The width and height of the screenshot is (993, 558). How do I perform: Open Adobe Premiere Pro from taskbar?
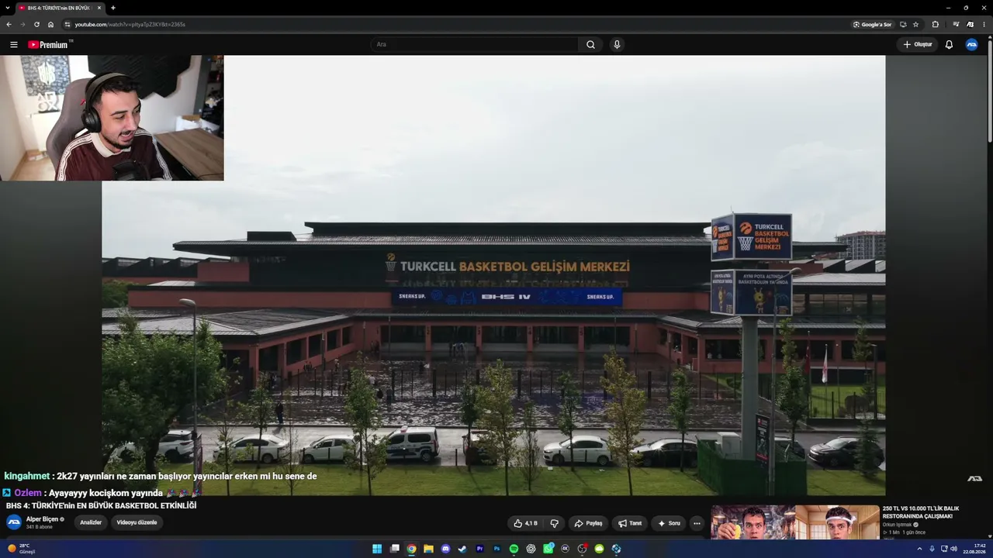[479, 549]
